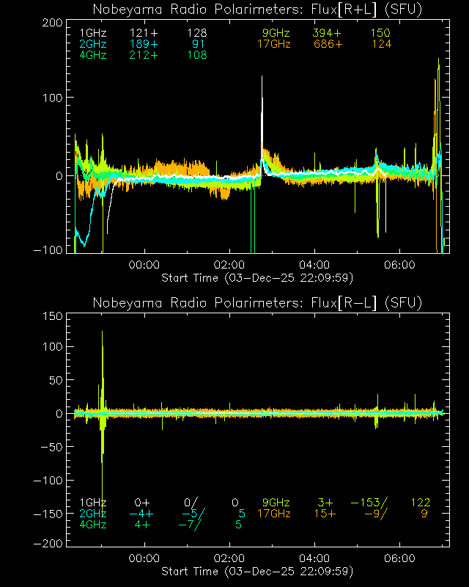Click the 686+ value in upper legend

point(327,44)
